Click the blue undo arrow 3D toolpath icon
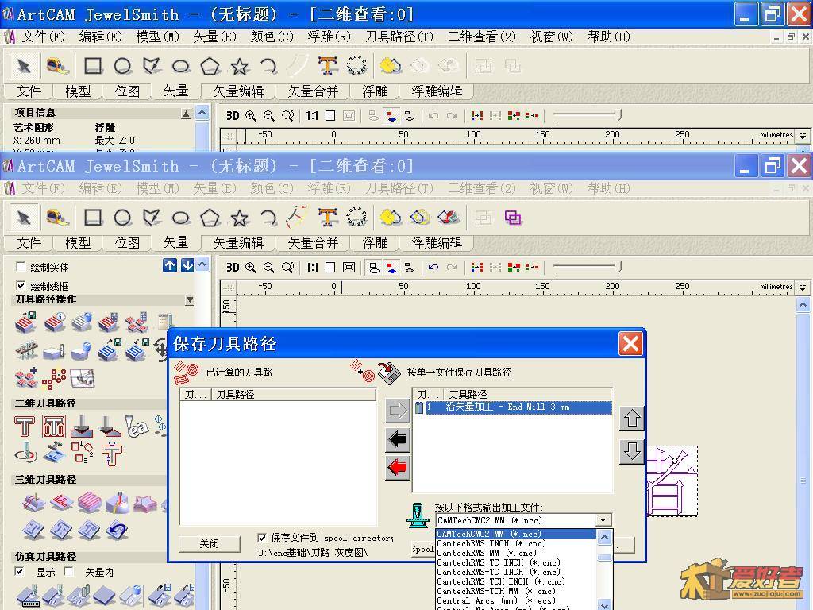Image resolution: width=813 pixels, height=610 pixels. coord(118,530)
